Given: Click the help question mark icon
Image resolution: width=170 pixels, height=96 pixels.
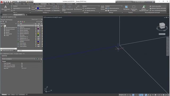Looking at the screenshot, I should (x=153, y=2).
